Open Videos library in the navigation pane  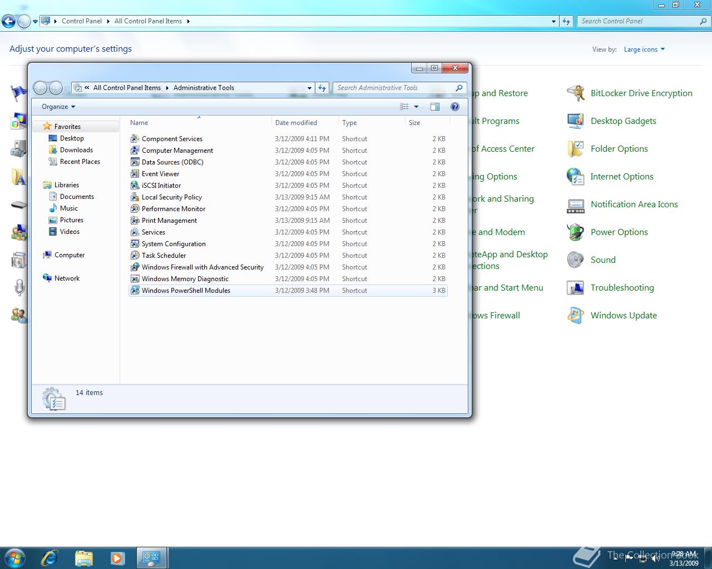click(x=70, y=232)
